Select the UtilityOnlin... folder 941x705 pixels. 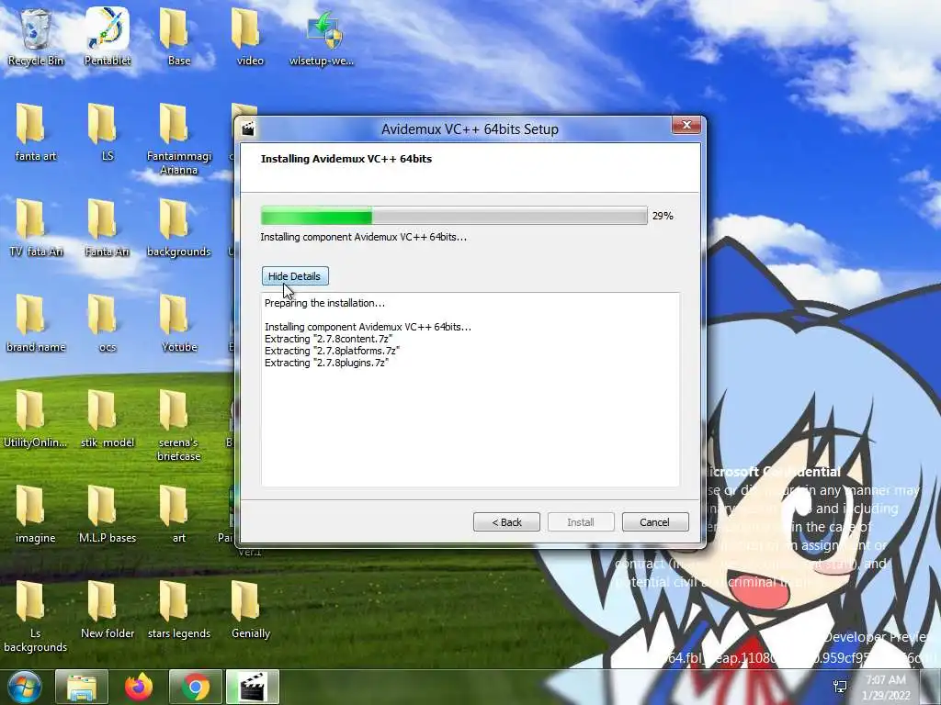point(36,419)
